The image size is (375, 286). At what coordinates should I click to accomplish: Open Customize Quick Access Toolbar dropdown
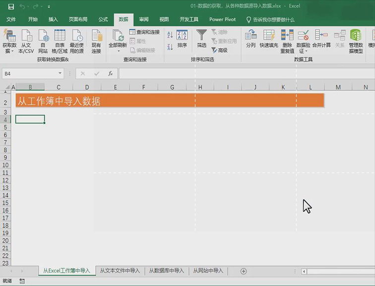click(49, 7)
